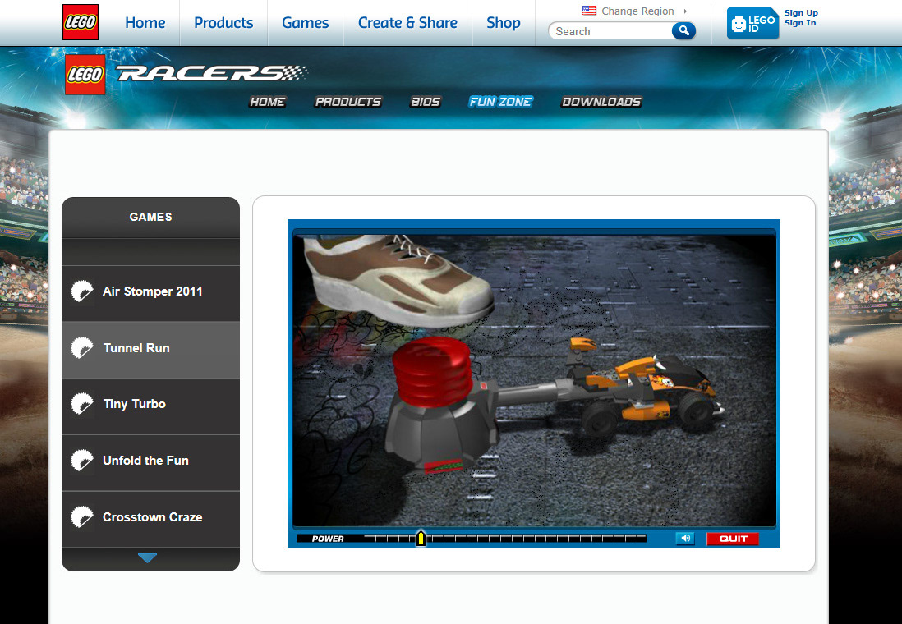
Task: Click the search magnifier button
Action: [x=683, y=30]
